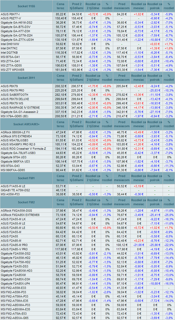175x320 pixels.
Task: Click the -25,41 € half-year difference value
Action: coord(154,215)
